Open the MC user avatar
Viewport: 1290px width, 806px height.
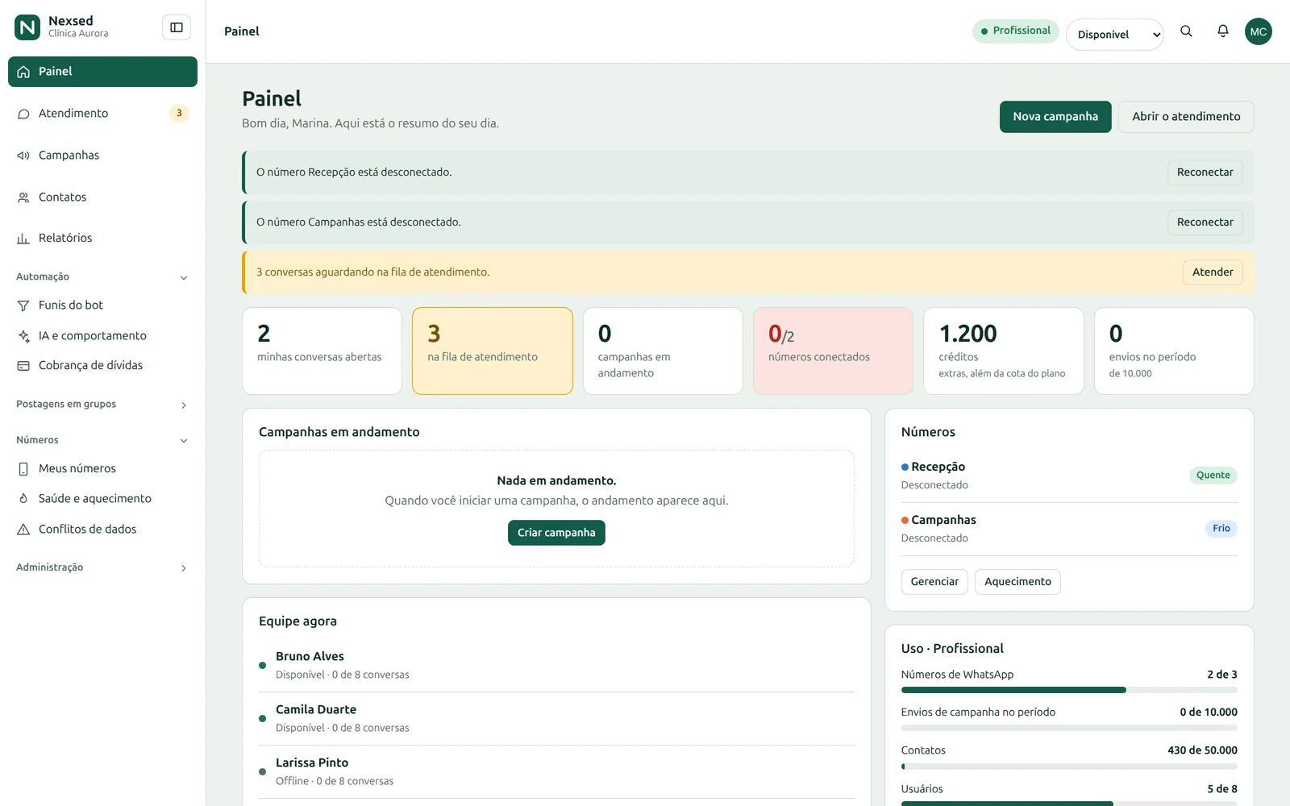point(1259,31)
